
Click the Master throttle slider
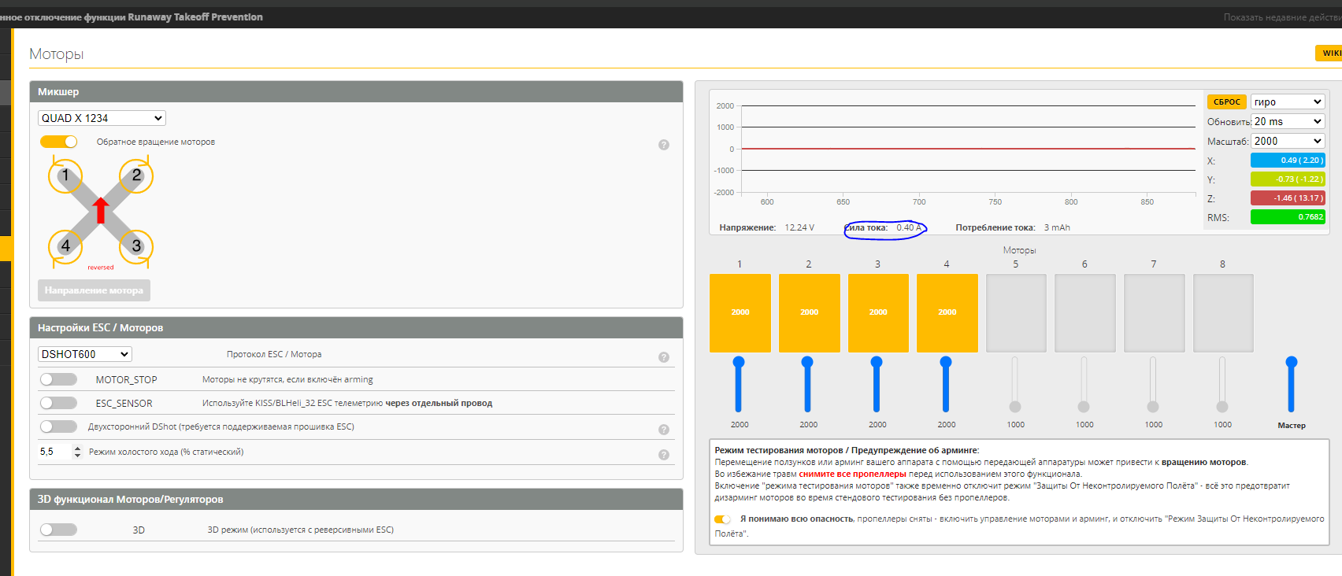pyautogui.click(x=1292, y=384)
